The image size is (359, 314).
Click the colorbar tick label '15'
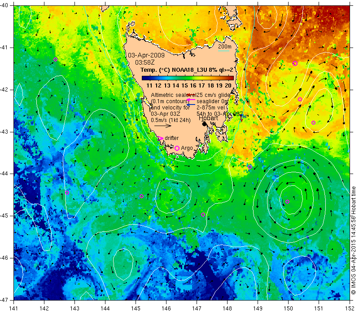(x=184, y=86)
